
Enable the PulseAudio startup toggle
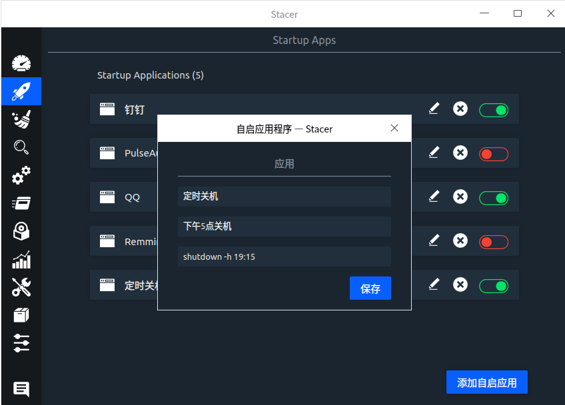494,155
